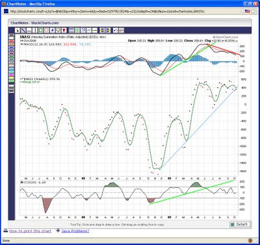Choose the red up-arrow marker tool
This screenshot has height=245, width=260.
64,30
